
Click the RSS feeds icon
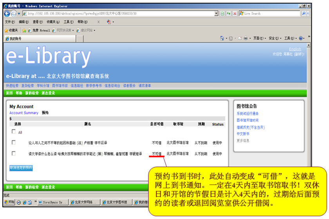pyautogui.click(x=231, y=38)
